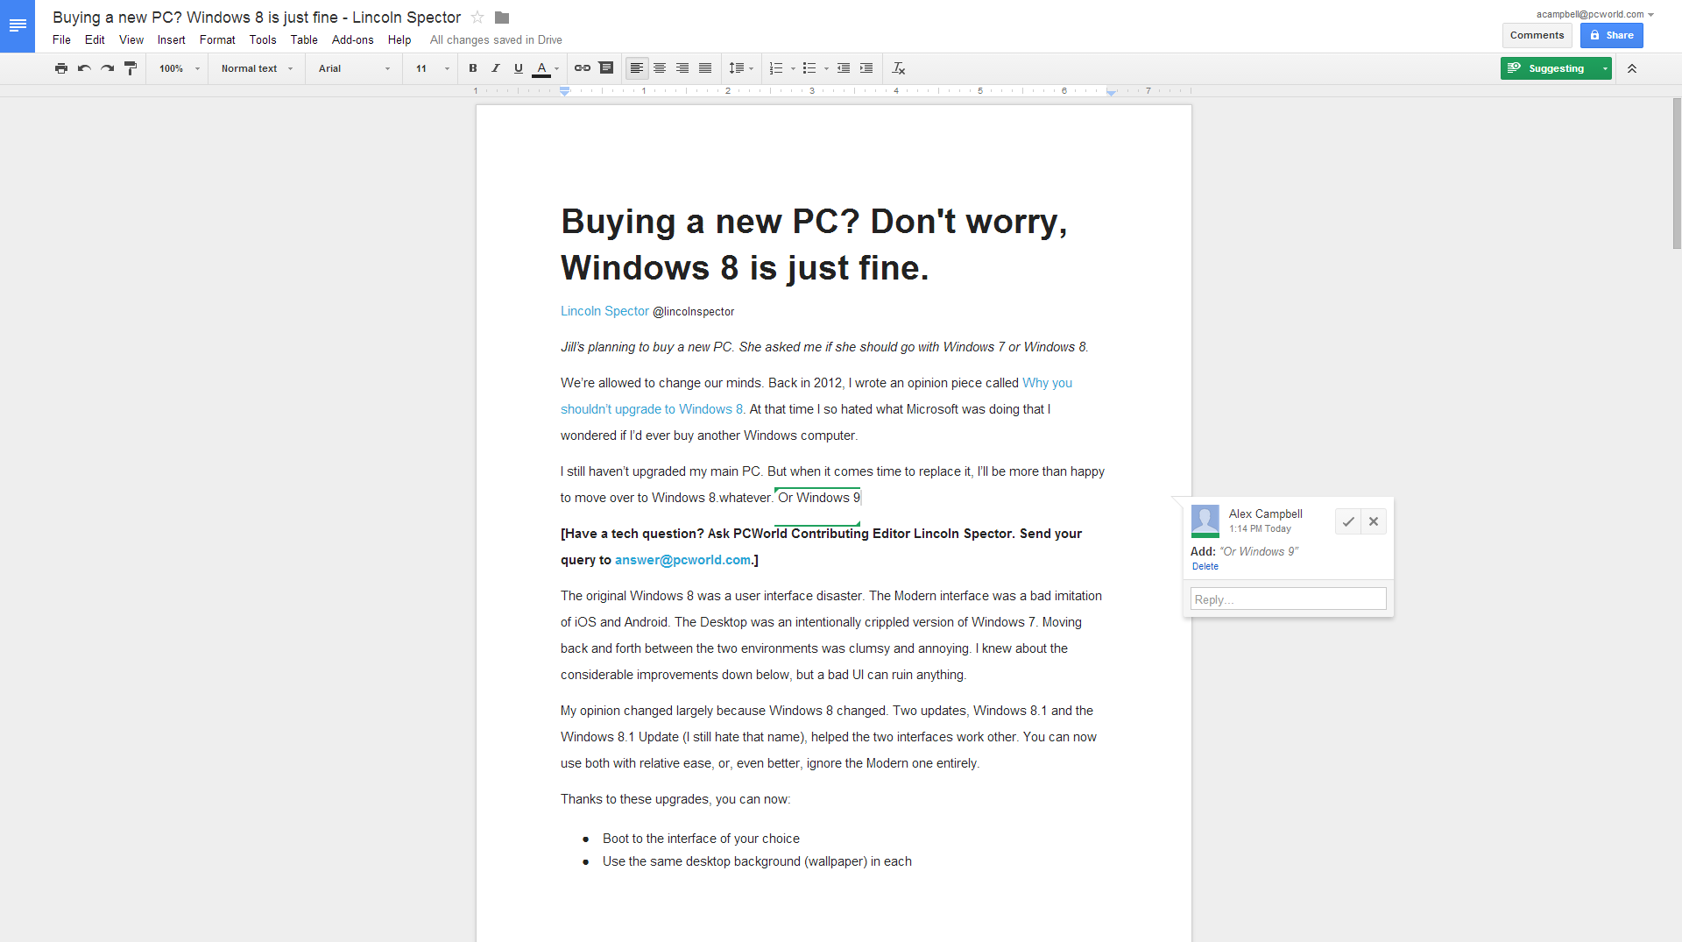Open the File menu
Viewport: 1682px width, 942px height.
point(61,39)
